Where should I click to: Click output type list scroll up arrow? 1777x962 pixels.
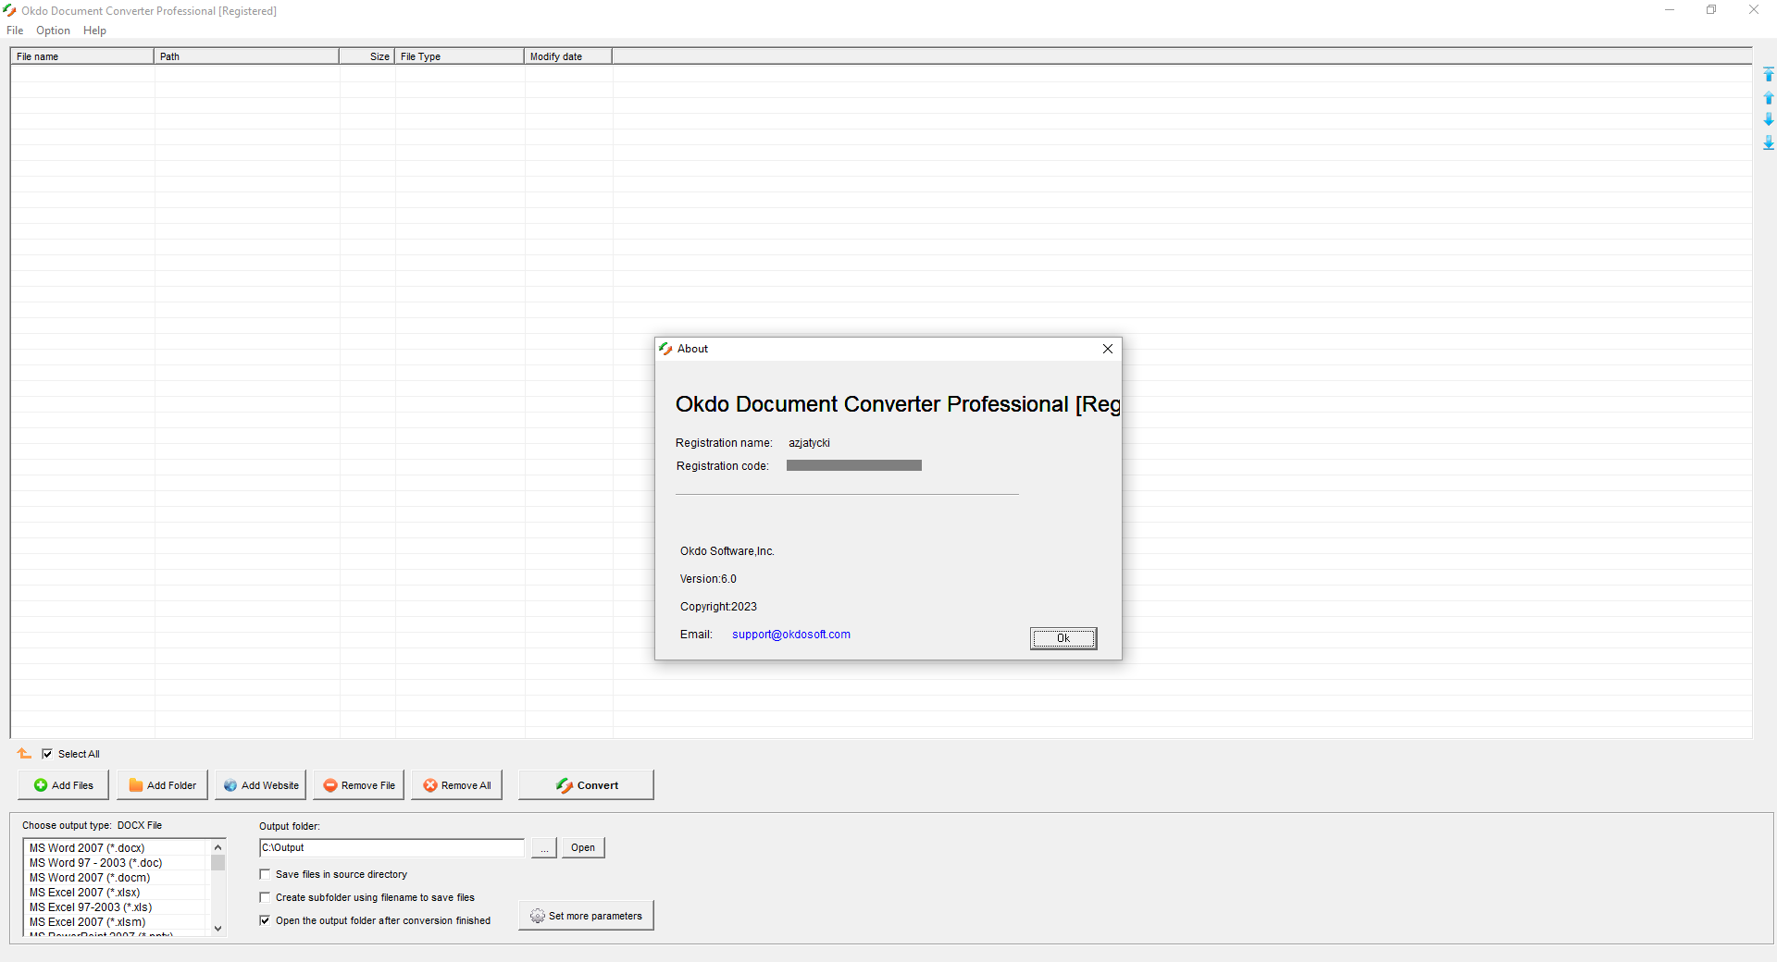point(218,847)
